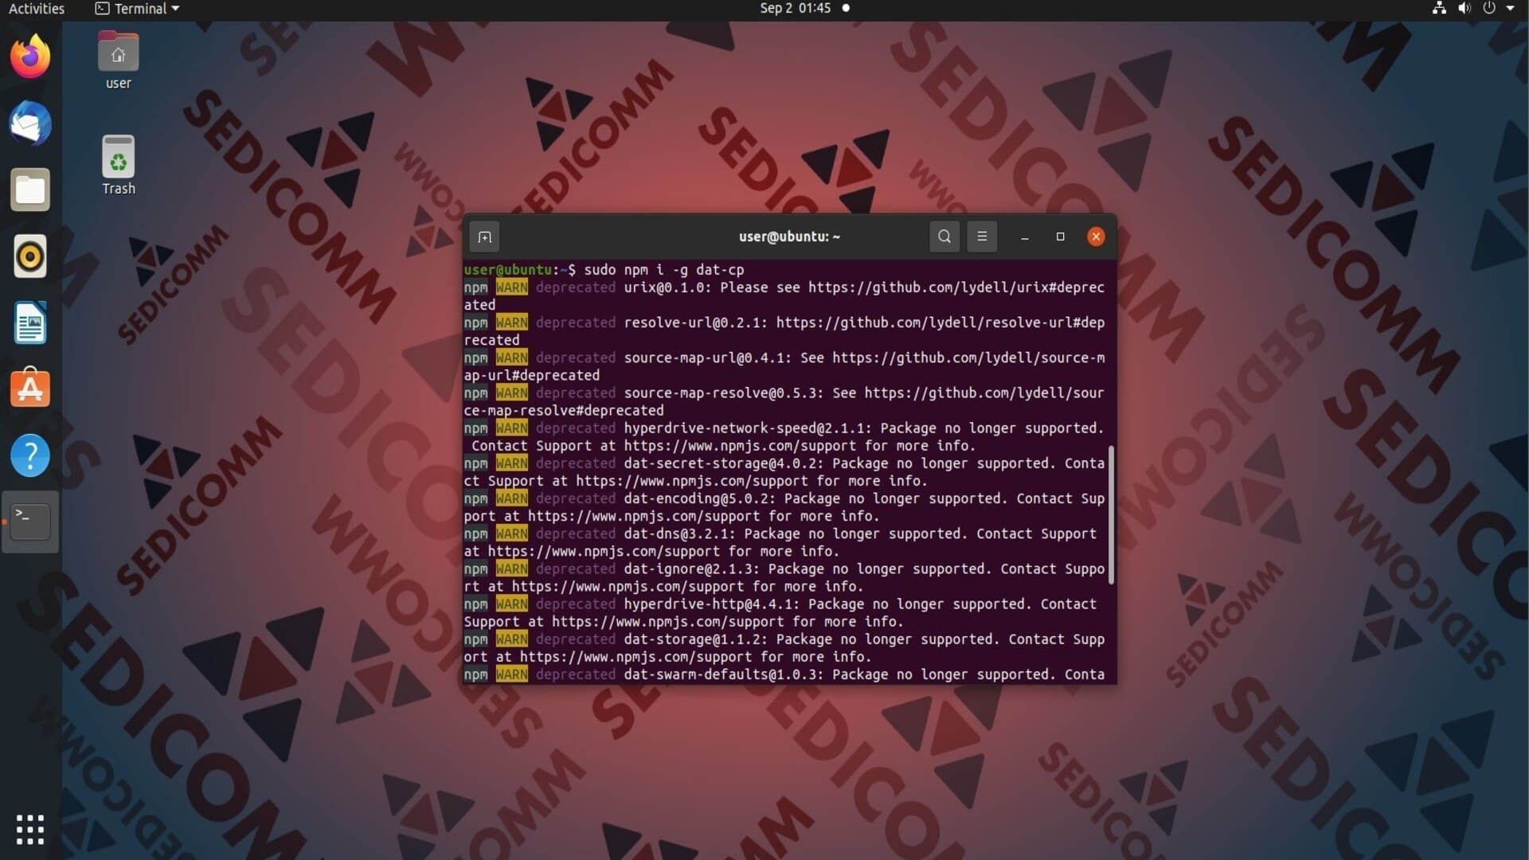Click Activities in the top bar
The image size is (1529, 860).
click(37, 9)
